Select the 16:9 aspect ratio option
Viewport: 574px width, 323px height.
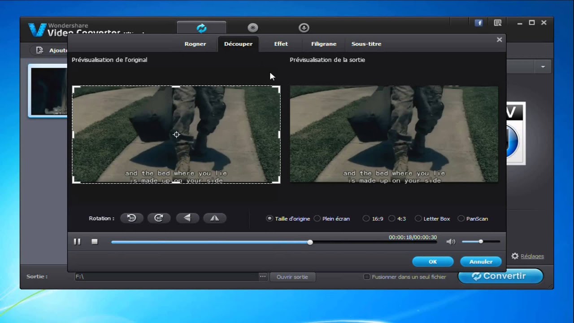coord(366,218)
